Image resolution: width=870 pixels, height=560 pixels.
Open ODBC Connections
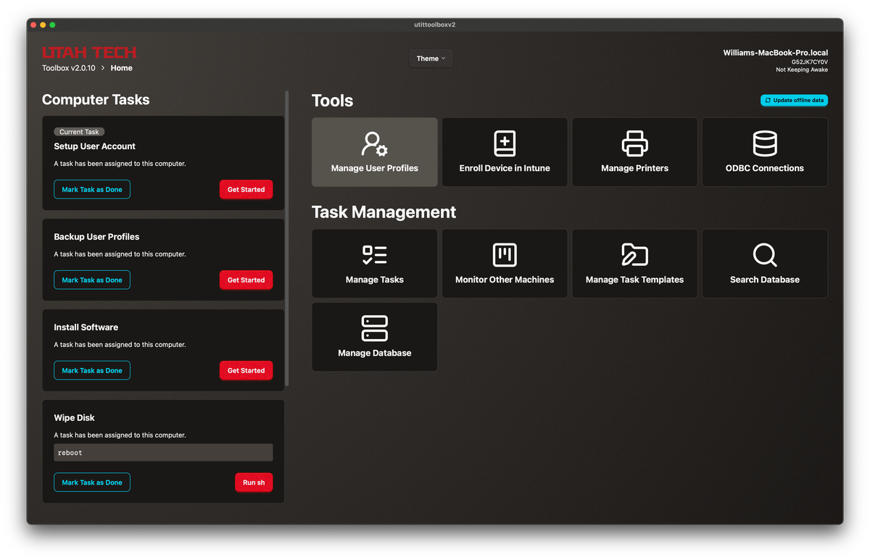click(x=764, y=152)
